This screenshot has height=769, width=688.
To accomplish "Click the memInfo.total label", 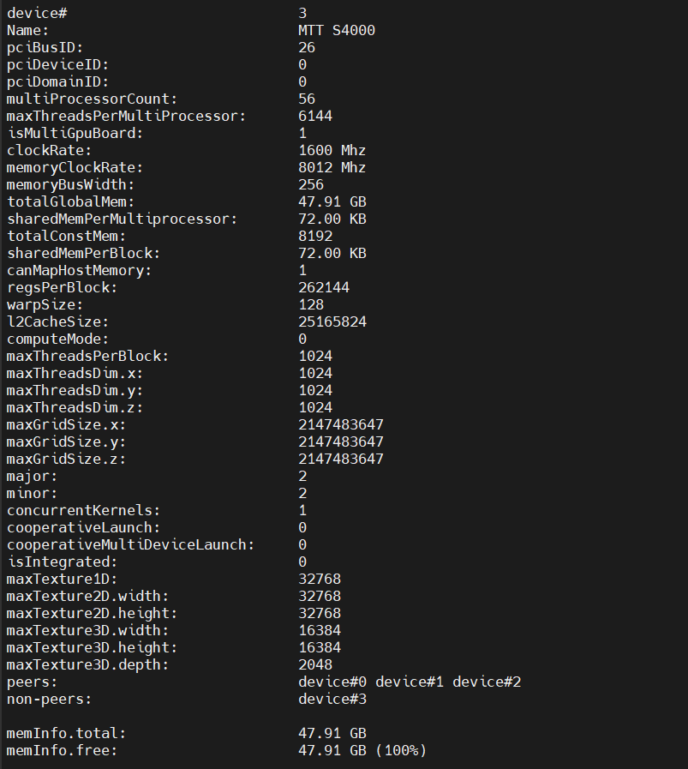I will click(x=66, y=734).
